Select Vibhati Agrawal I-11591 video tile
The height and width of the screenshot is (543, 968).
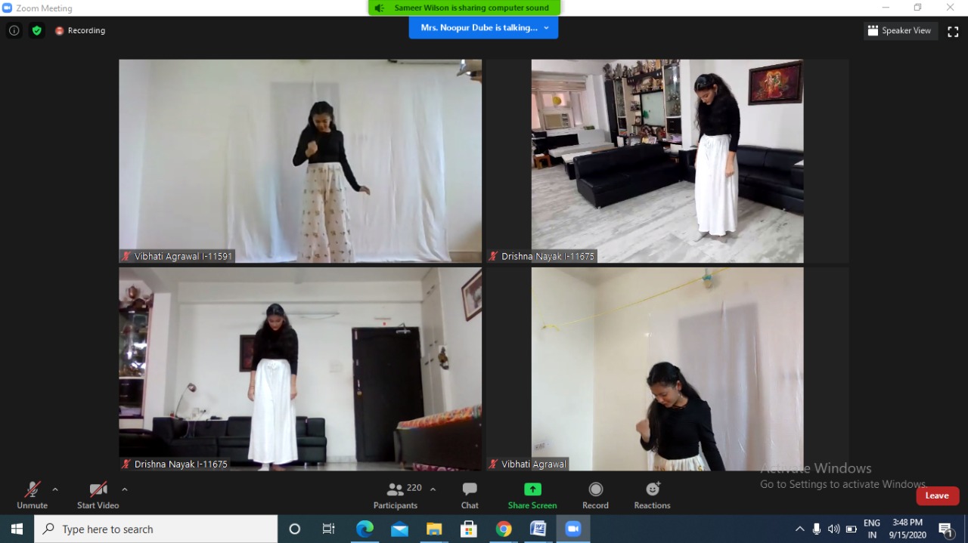pos(300,161)
